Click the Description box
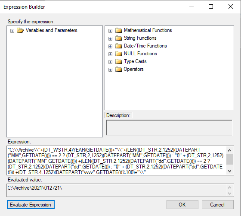Screen dimensions: 241x216 point(169,128)
